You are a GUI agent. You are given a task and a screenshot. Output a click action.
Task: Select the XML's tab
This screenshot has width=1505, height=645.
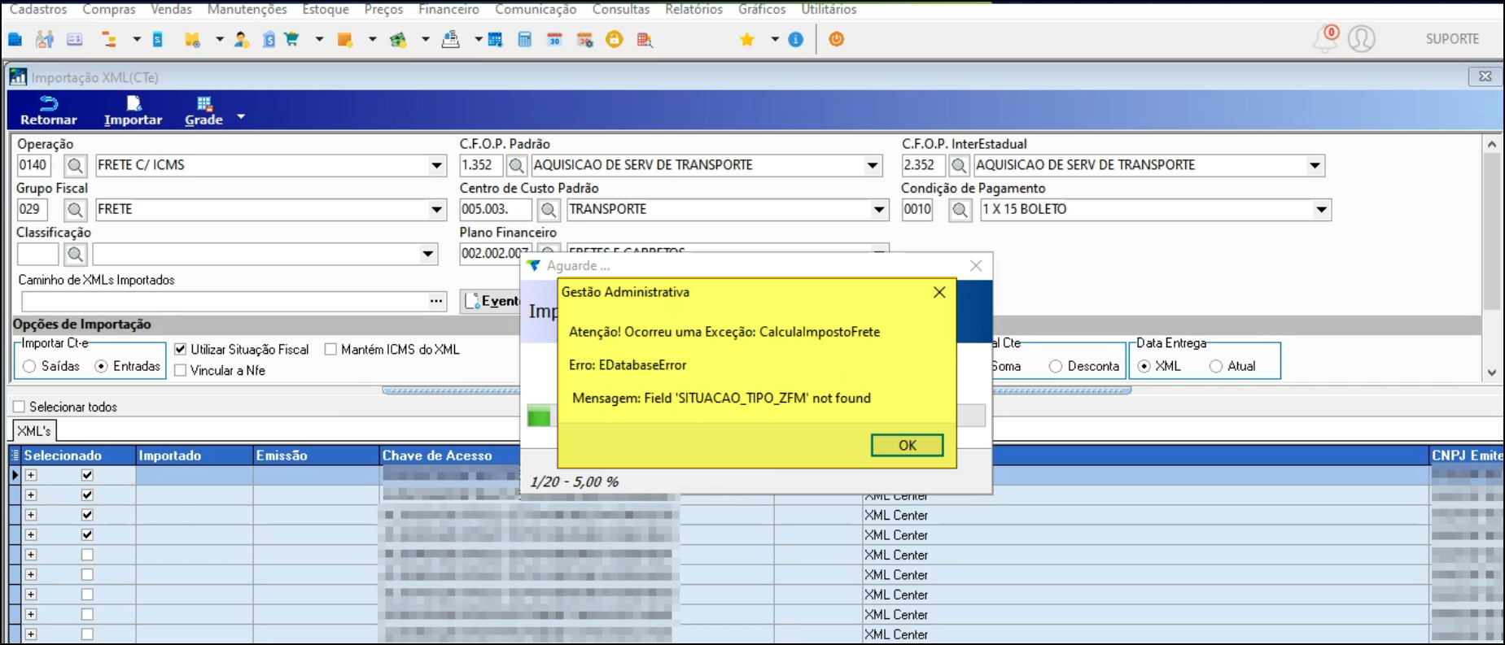point(33,430)
